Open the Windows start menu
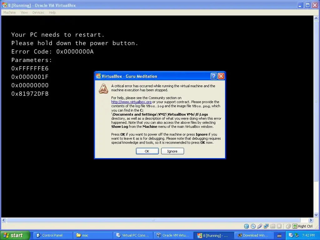This screenshot has height=240, width=320. 15,235
